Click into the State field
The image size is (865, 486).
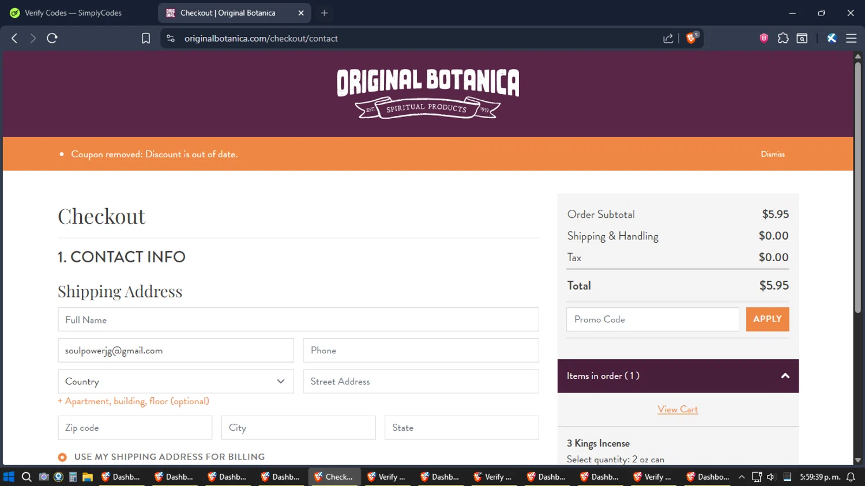[462, 428]
